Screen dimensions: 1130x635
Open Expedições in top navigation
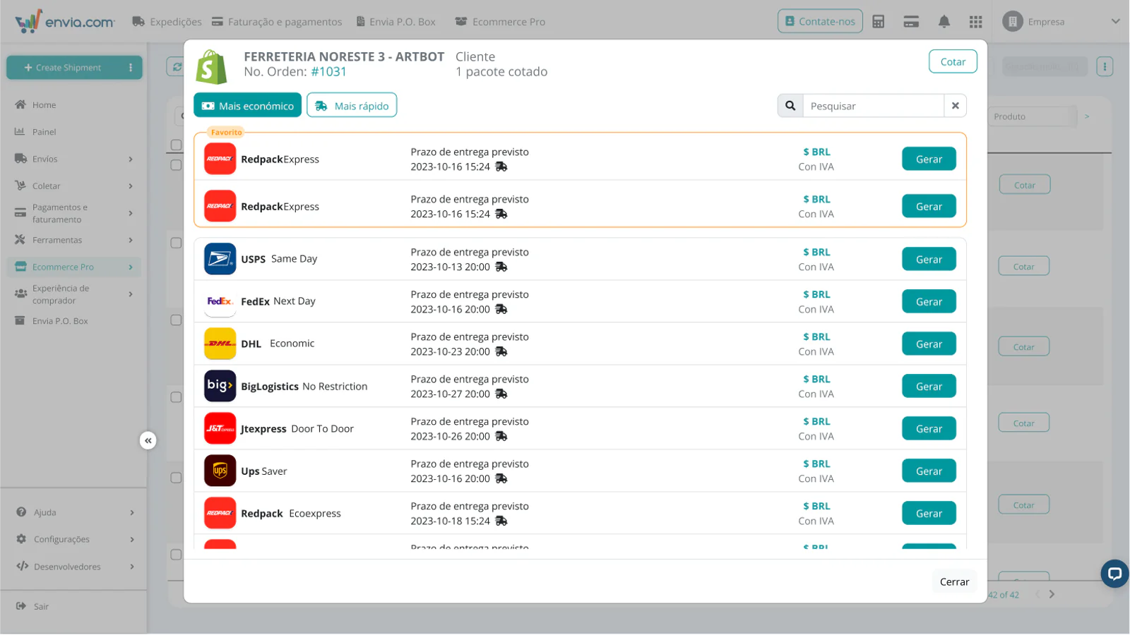pyautogui.click(x=167, y=22)
